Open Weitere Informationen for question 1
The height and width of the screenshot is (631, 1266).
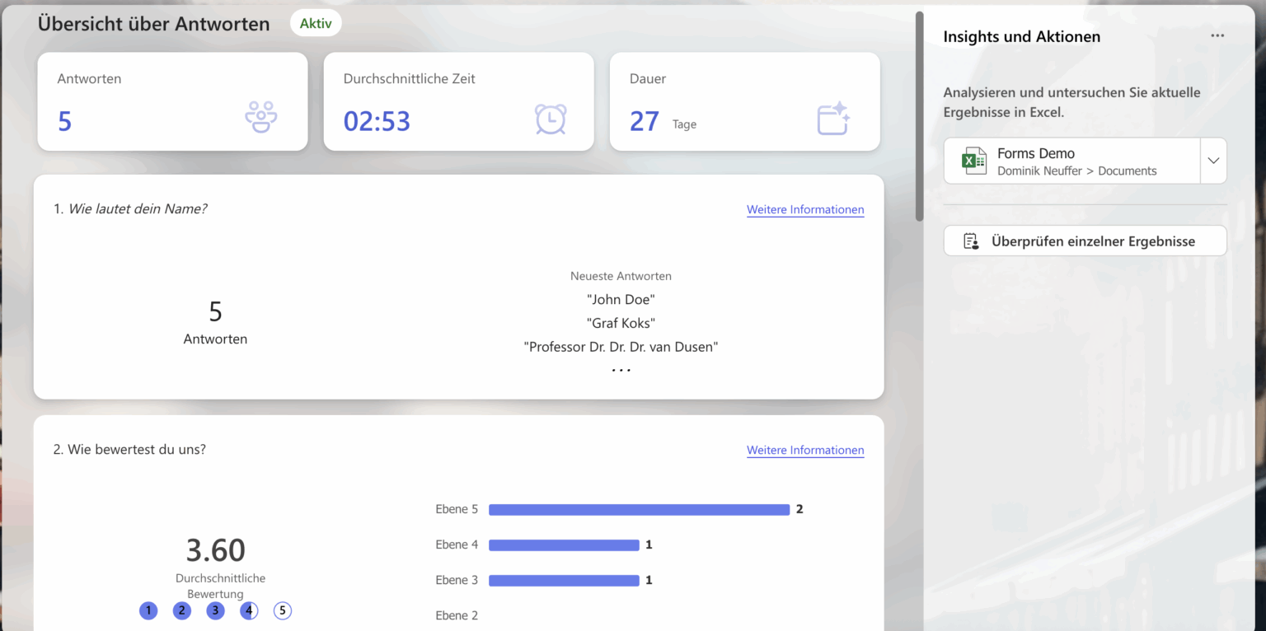[x=805, y=209]
